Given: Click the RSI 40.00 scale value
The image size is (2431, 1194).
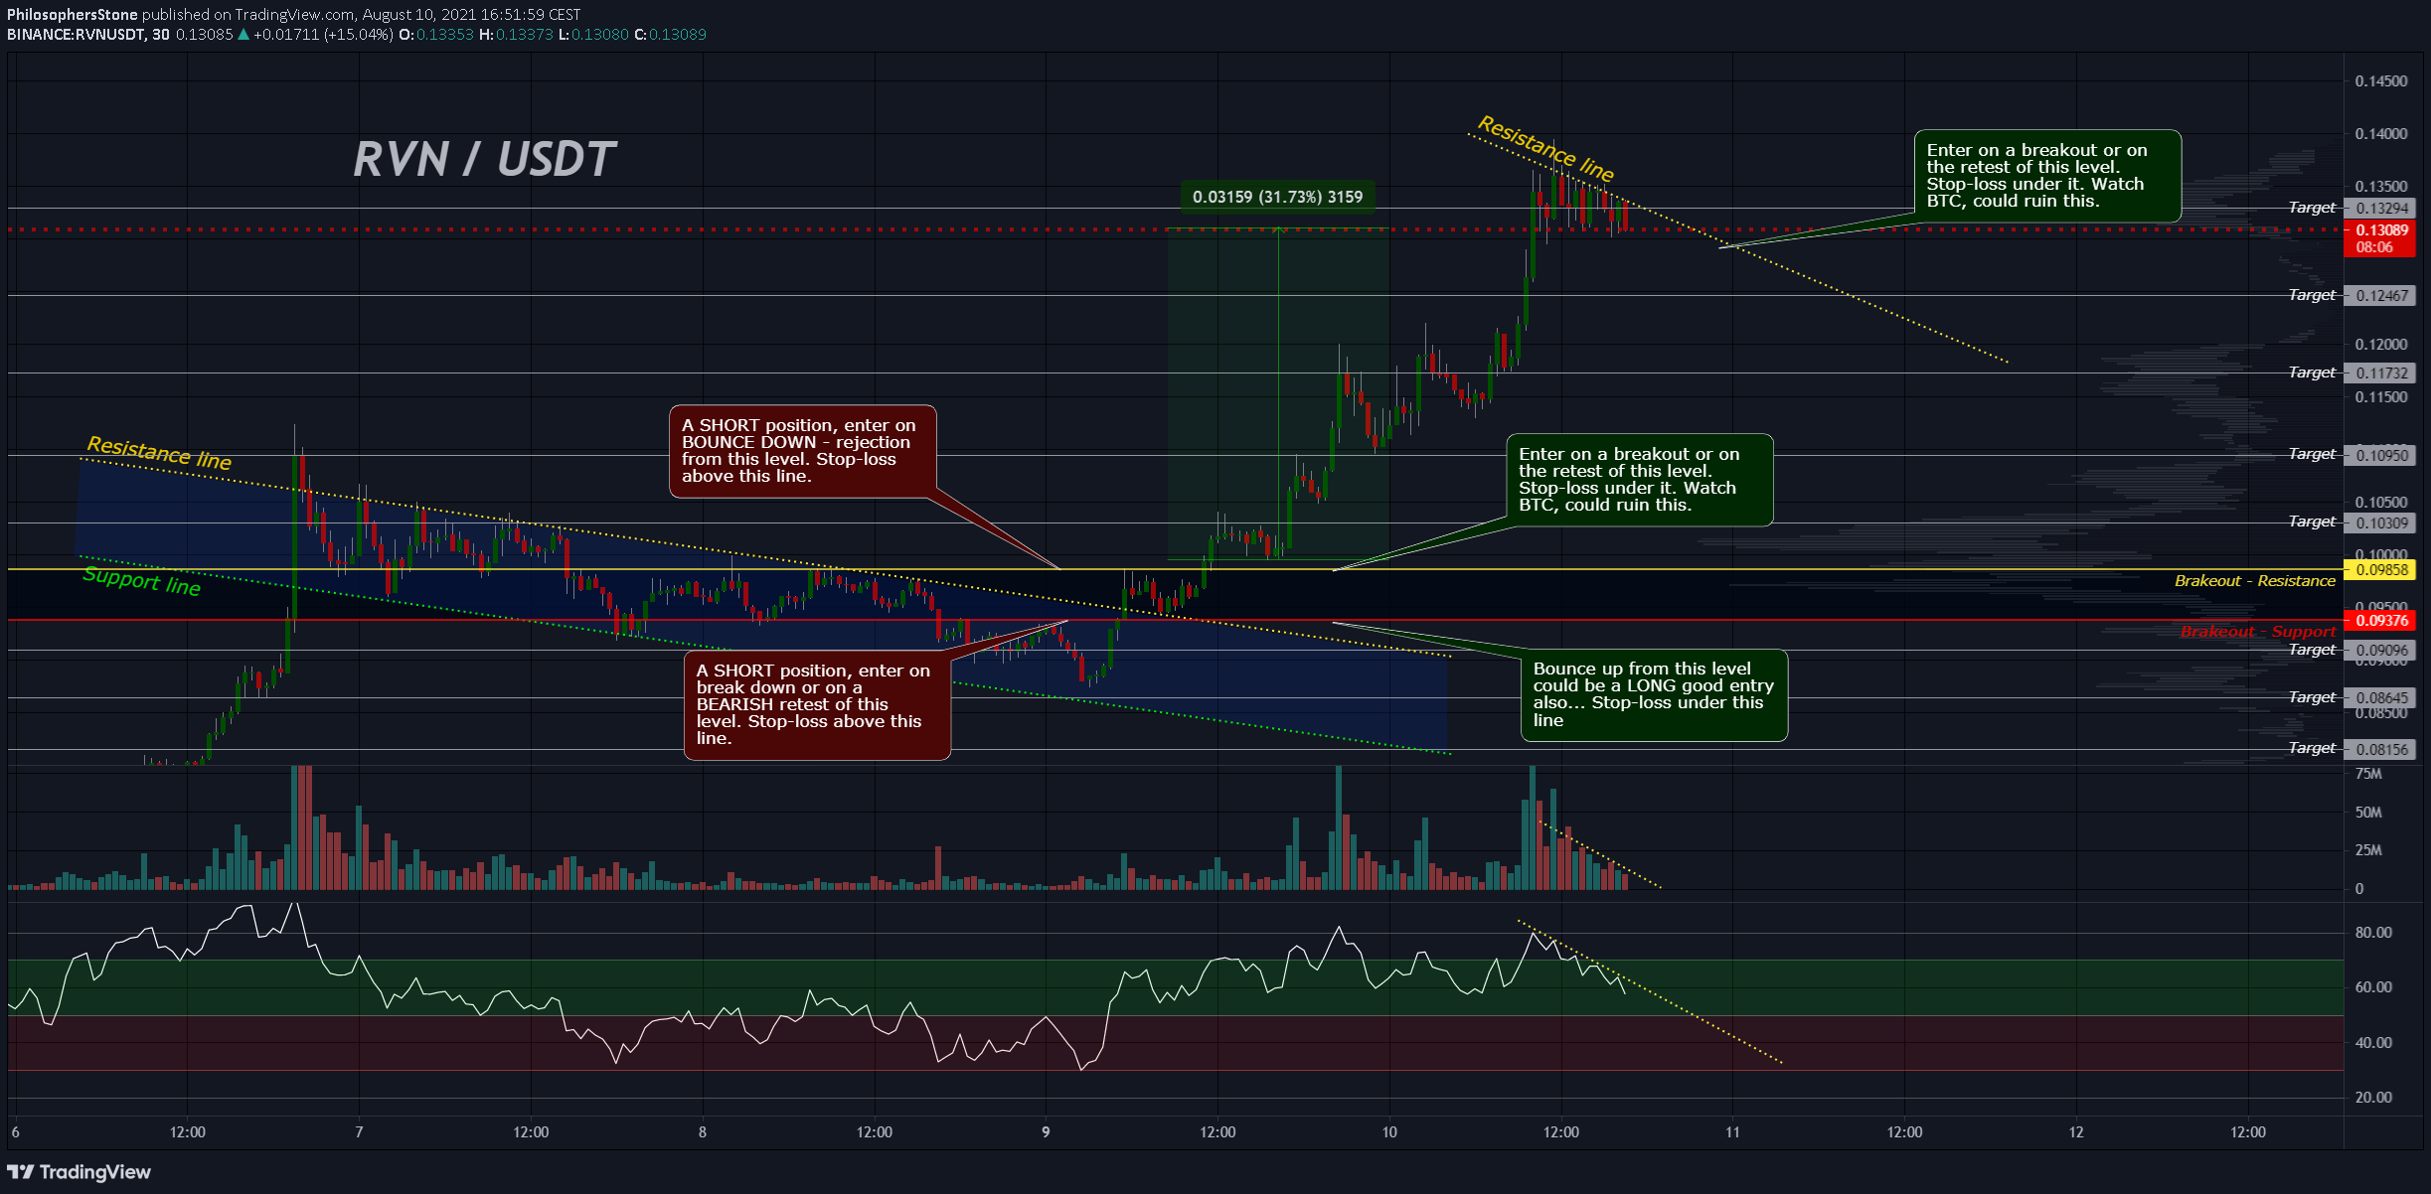Looking at the screenshot, I should coord(2373,1043).
